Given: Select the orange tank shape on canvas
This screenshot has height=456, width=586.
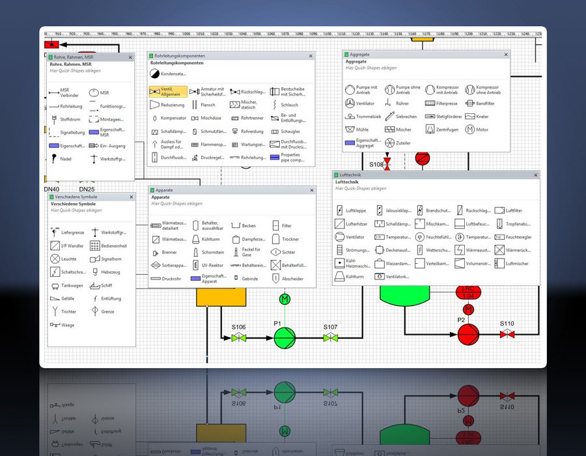Looking at the screenshot, I should pos(221,297).
